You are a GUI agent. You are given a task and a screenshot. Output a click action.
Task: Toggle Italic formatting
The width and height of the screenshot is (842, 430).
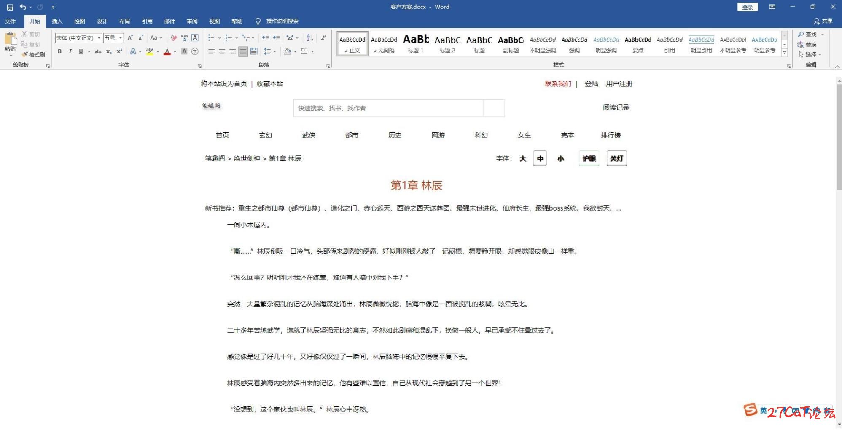pyautogui.click(x=70, y=51)
